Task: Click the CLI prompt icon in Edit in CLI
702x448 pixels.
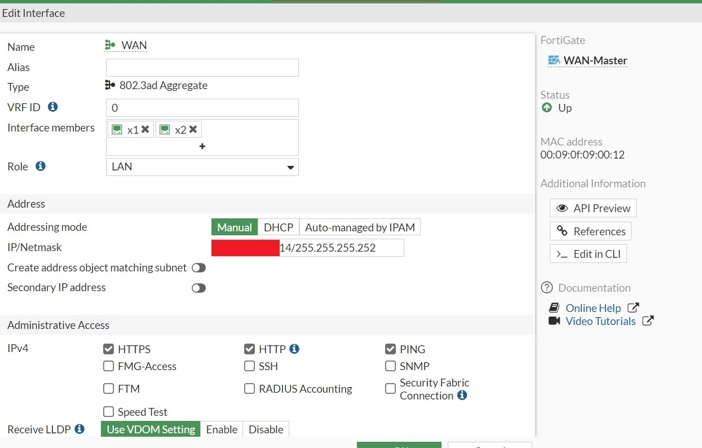Action: (562, 254)
